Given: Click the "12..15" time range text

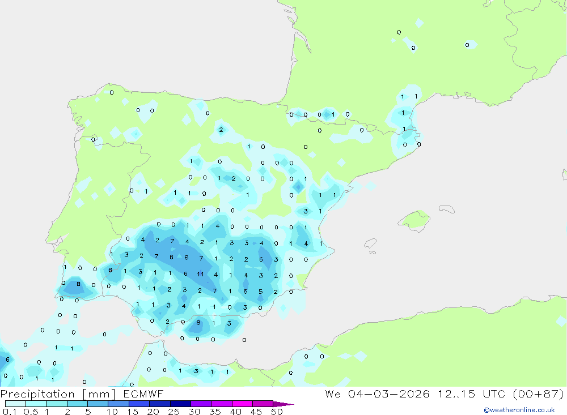Looking at the screenshot, I should point(456,394).
